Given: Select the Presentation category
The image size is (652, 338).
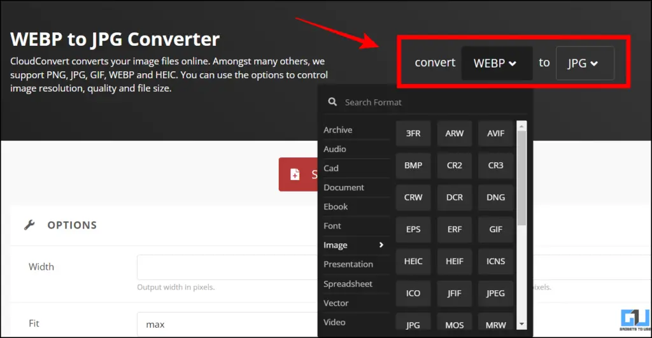Looking at the screenshot, I should pos(356,264).
